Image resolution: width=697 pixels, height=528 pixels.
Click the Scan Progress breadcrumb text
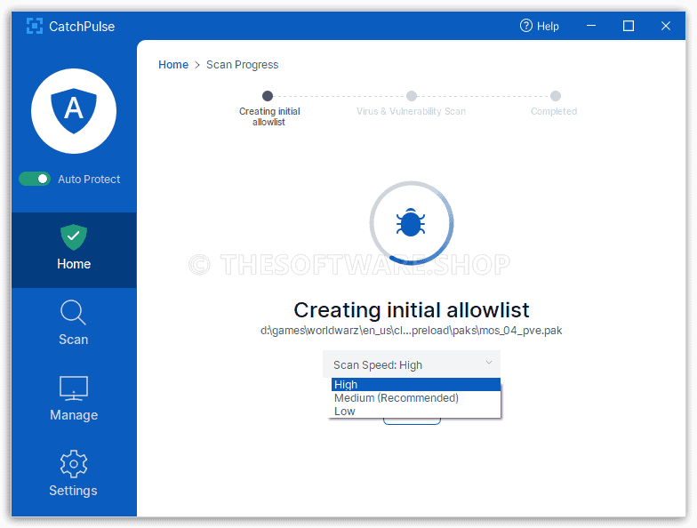point(242,64)
